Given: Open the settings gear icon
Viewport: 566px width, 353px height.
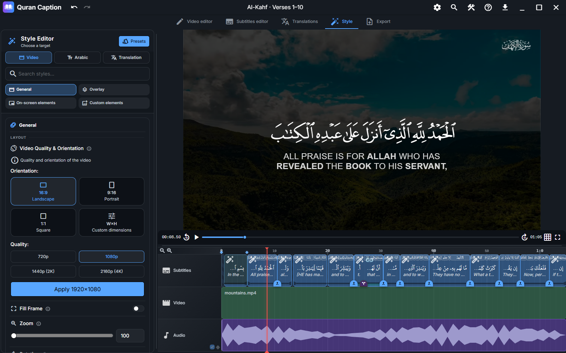Looking at the screenshot, I should tap(437, 7).
